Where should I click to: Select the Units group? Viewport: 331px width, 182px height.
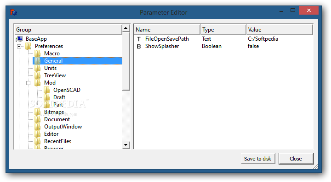click(50, 68)
